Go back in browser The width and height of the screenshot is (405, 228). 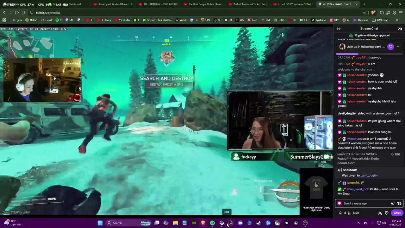[x=4, y=13]
